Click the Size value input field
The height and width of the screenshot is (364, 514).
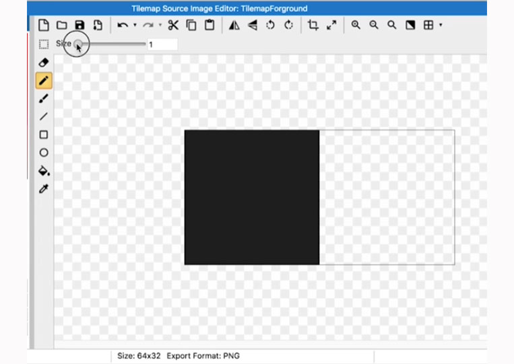pyautogui.click(x=162, y=44)
